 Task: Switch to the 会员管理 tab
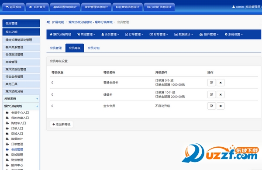[56, 48]
